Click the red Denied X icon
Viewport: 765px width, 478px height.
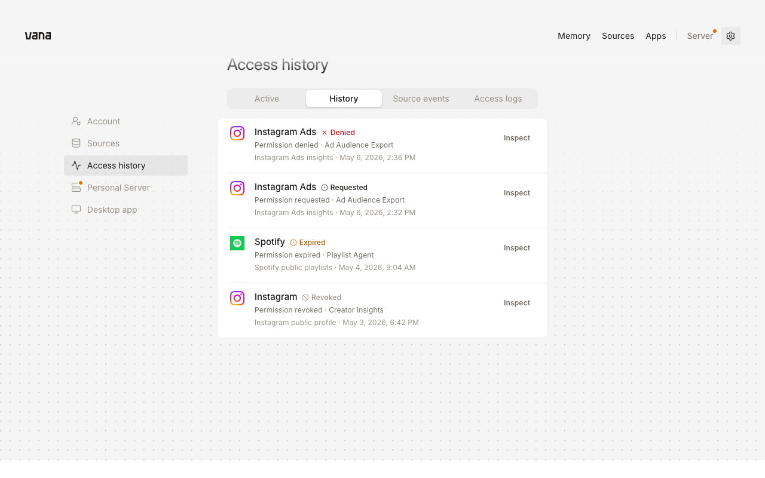(325, 133)
